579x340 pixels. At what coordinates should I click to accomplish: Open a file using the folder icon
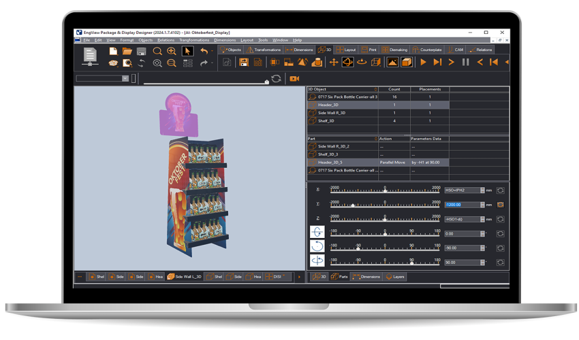coord(127,51)
